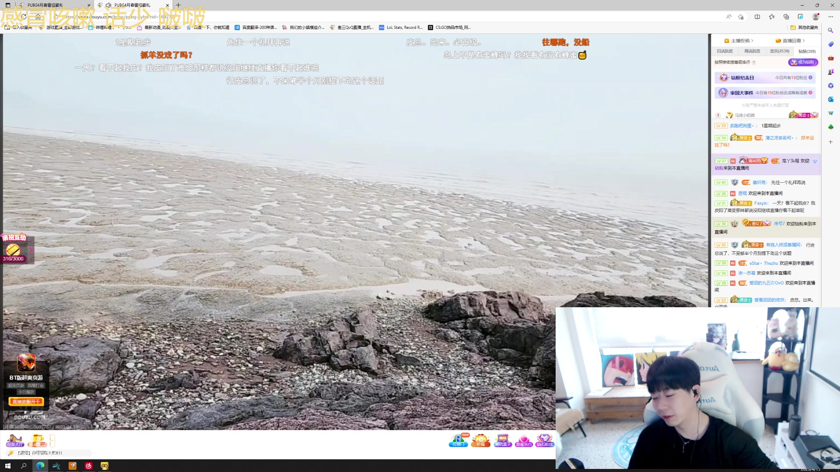Click the 成为钻粉 become diamond fan button
Screen dimensions: 840x472
803,62
